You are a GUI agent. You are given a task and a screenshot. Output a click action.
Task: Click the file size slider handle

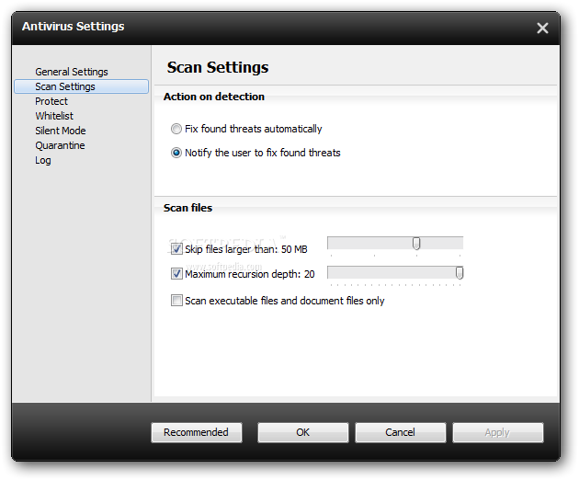coord(416,244)
